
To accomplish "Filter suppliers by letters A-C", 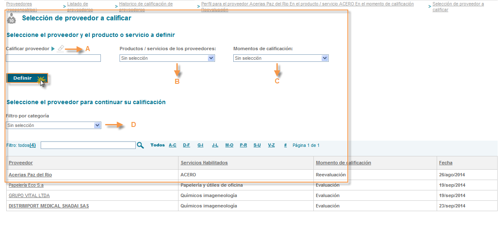I will (x=172, y=145).
